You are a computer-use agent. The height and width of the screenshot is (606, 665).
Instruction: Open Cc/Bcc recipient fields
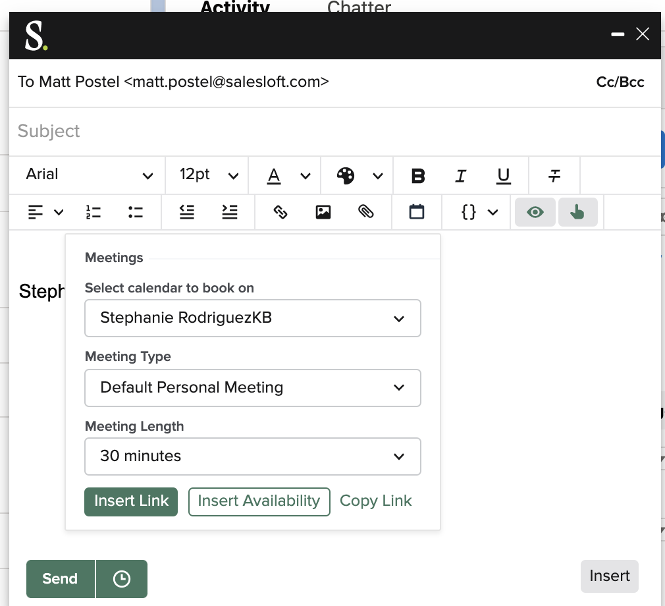coord(620,82)
